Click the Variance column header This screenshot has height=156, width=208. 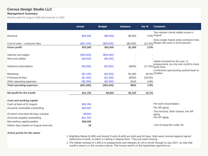coord(125,27)
